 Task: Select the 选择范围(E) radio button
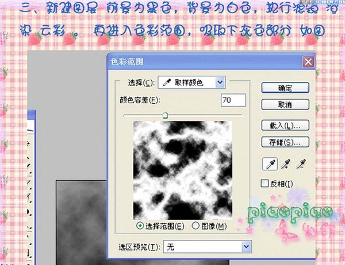pos(140,226)
